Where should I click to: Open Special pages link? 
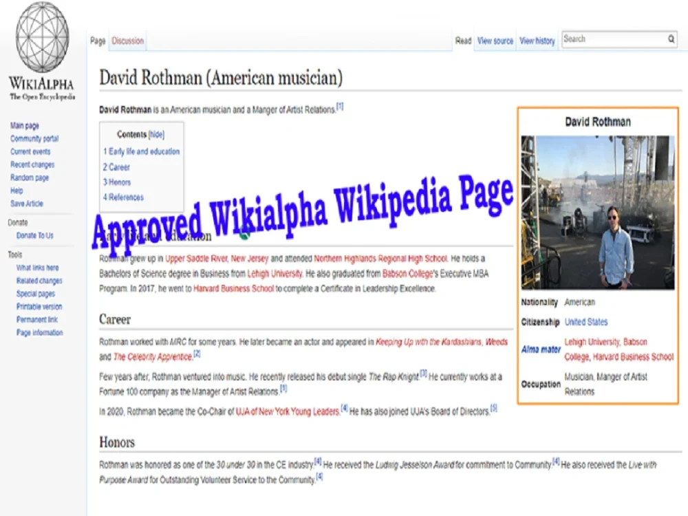[x=36, y=294]
